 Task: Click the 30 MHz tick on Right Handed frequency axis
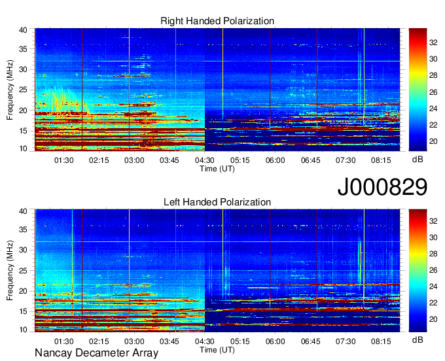pos(23,69)
